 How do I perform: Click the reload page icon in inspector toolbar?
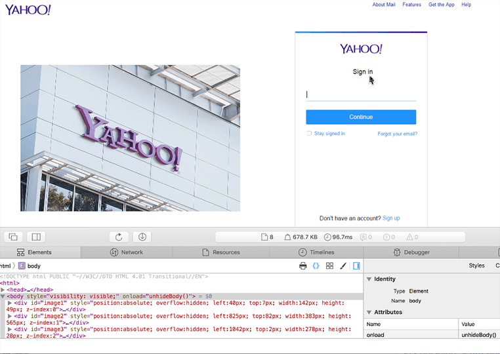(x=119, y=237)
